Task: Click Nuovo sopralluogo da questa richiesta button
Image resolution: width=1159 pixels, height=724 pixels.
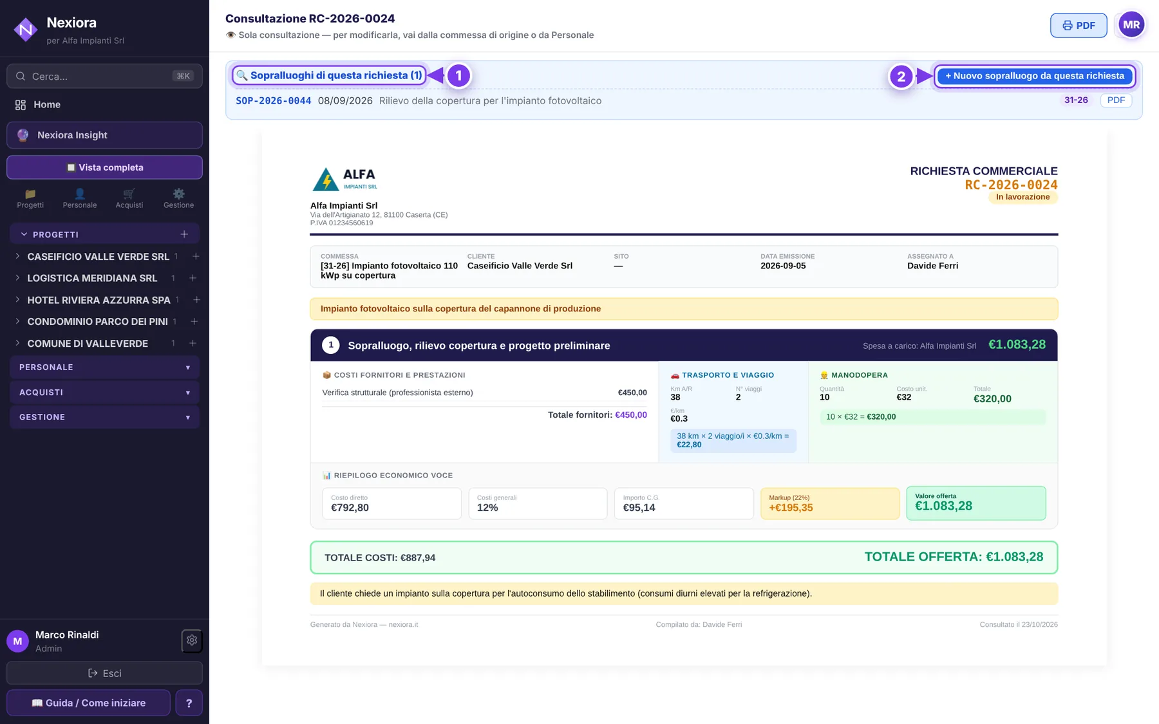Action: point(1035,76)
